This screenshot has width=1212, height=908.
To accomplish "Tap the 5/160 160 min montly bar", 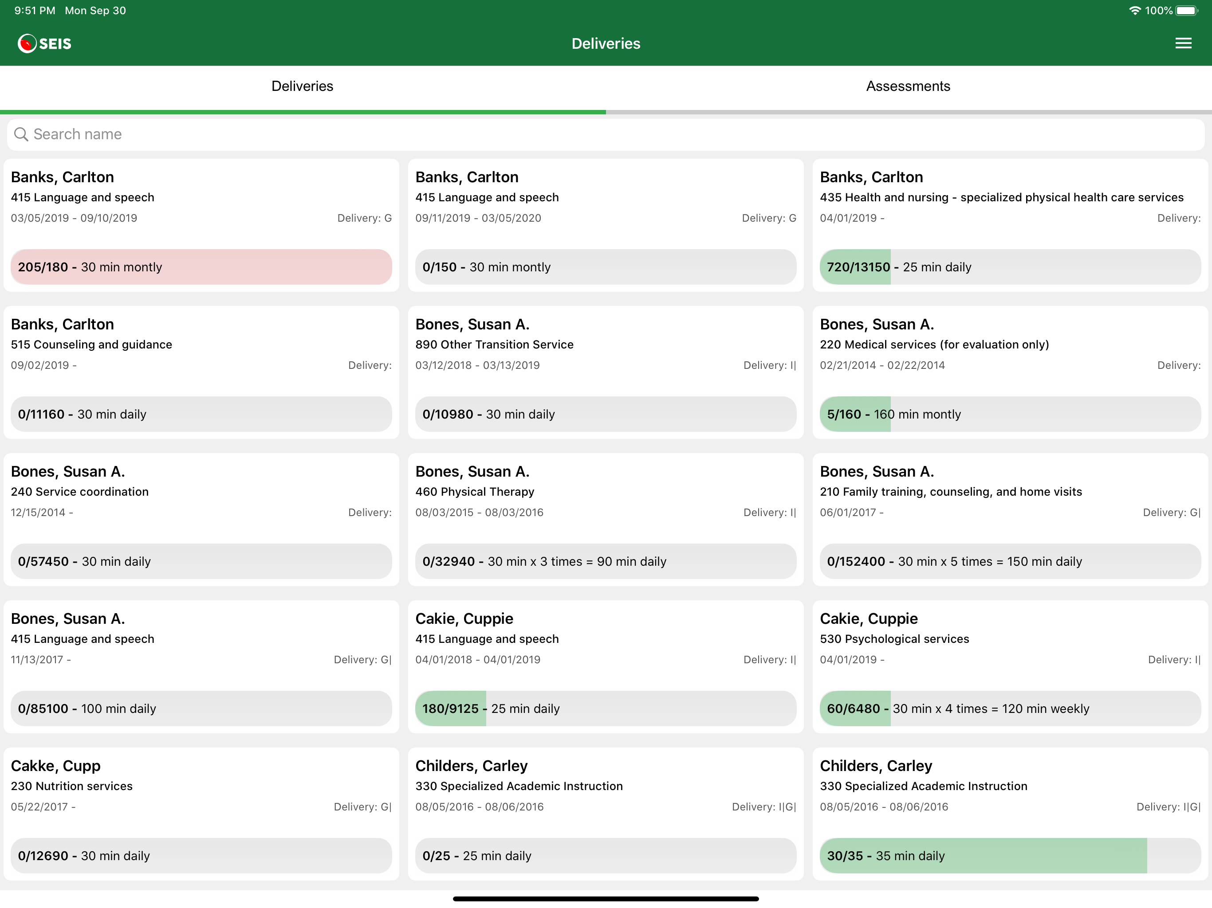I will pyautogui.click(x=1010, y=414).
